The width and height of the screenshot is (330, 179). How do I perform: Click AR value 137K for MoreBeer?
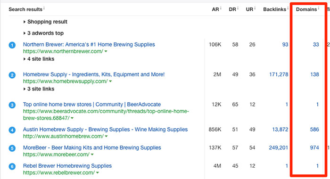click(x=215, y=147)
